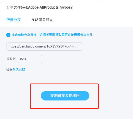Open the 发给网盘好友 tab
Screen dimensions: 133x119
click(x=42, y=20)
